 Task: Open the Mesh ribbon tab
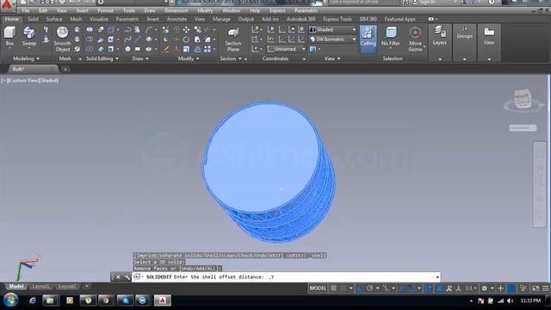pyautogui.click(x=76, y=19)
